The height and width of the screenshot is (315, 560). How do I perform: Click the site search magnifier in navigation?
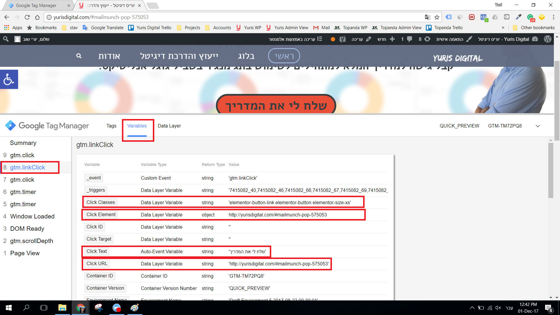(x=79, y=56)
